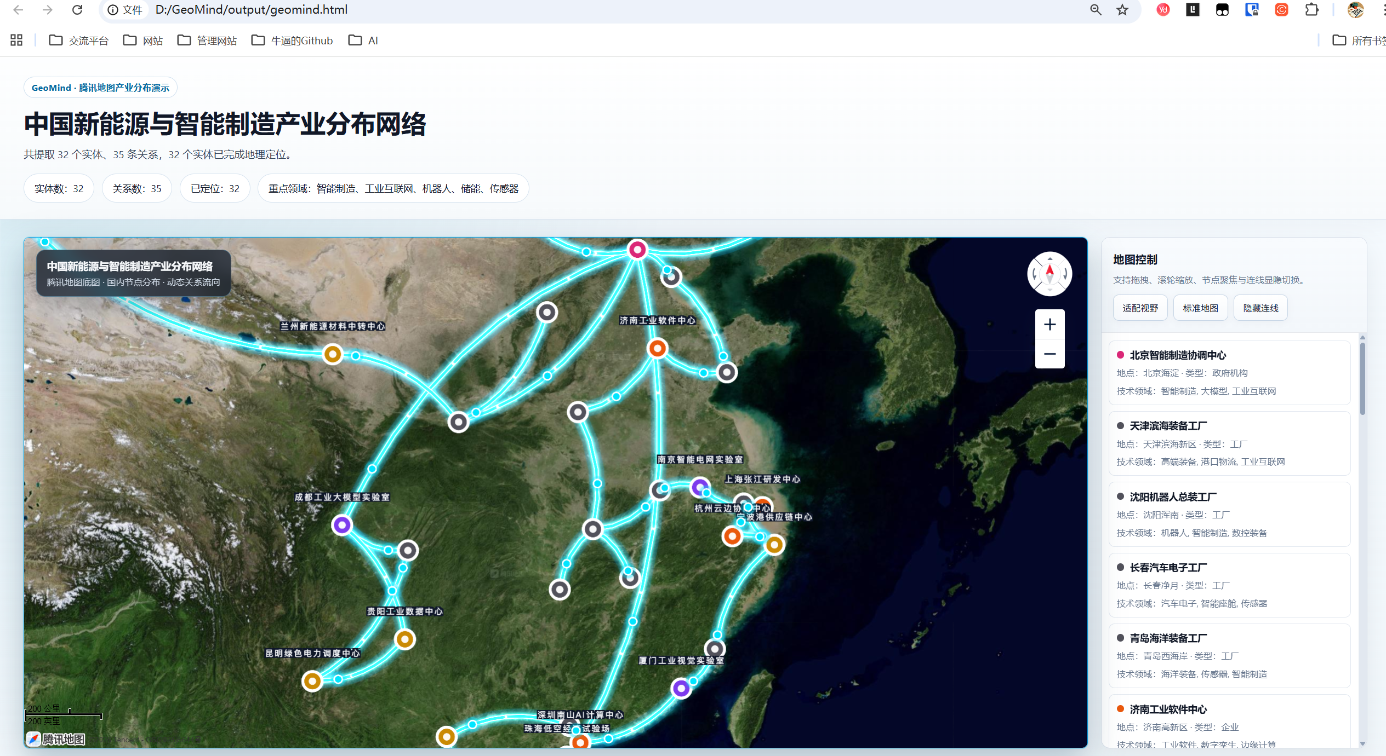
Task: Go back using the browser back arrow
Action: coord(18,10)
